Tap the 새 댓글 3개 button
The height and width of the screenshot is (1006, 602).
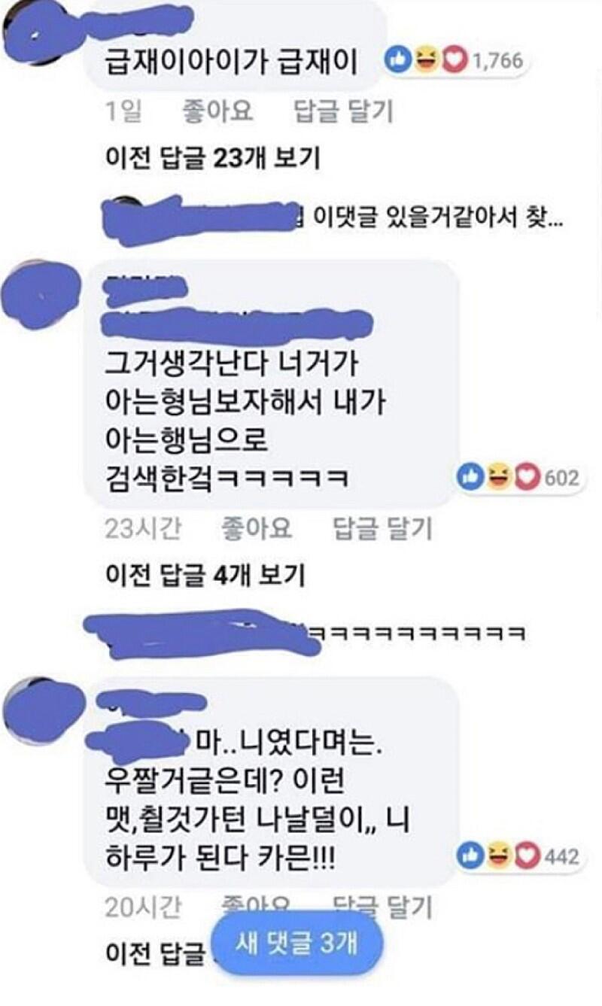click(x=299, y=944)
